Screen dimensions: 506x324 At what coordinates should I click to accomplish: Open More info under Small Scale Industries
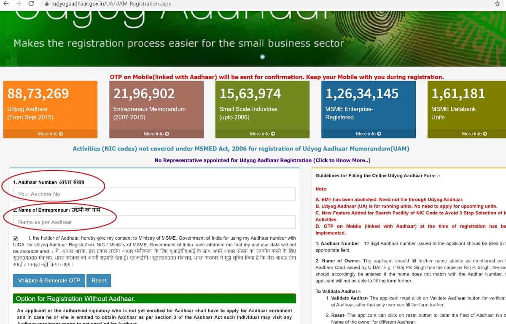tap(262, 134)
